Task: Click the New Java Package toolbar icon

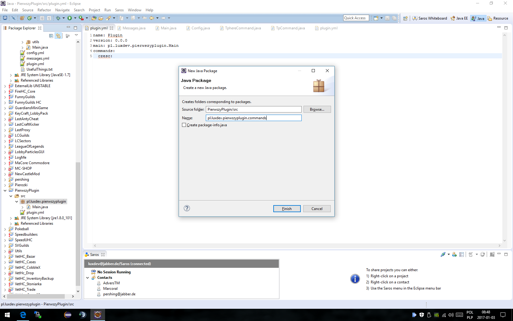Action: 22,18
